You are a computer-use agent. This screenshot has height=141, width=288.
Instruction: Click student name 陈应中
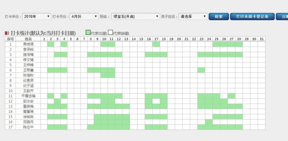point(28,127)
